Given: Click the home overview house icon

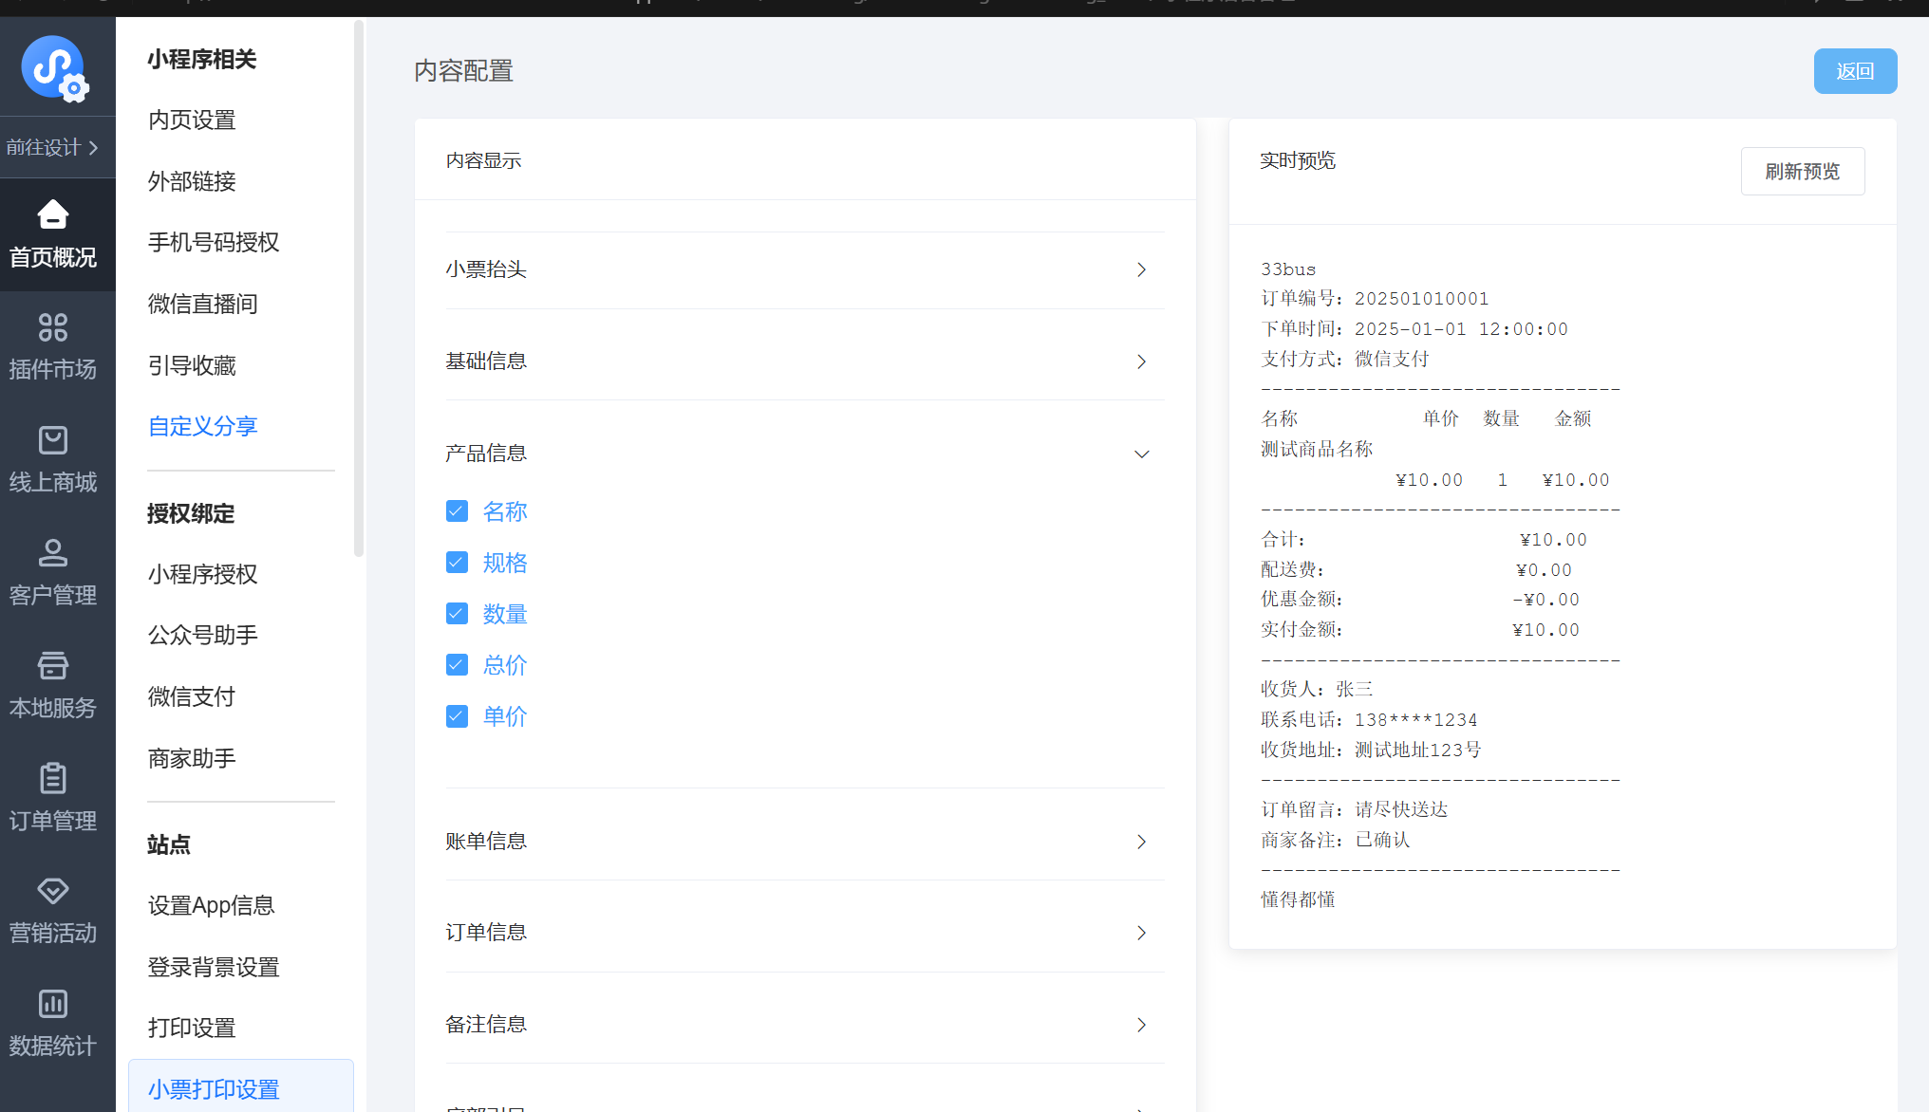Looking at the screenshot, I should (x=53, y=214).
